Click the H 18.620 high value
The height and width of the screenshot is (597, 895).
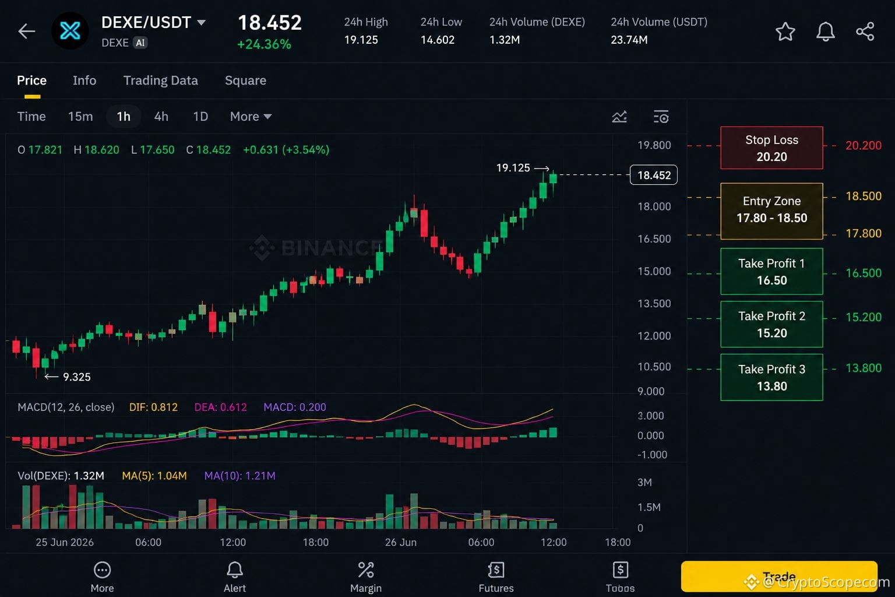tap(96, 150)
